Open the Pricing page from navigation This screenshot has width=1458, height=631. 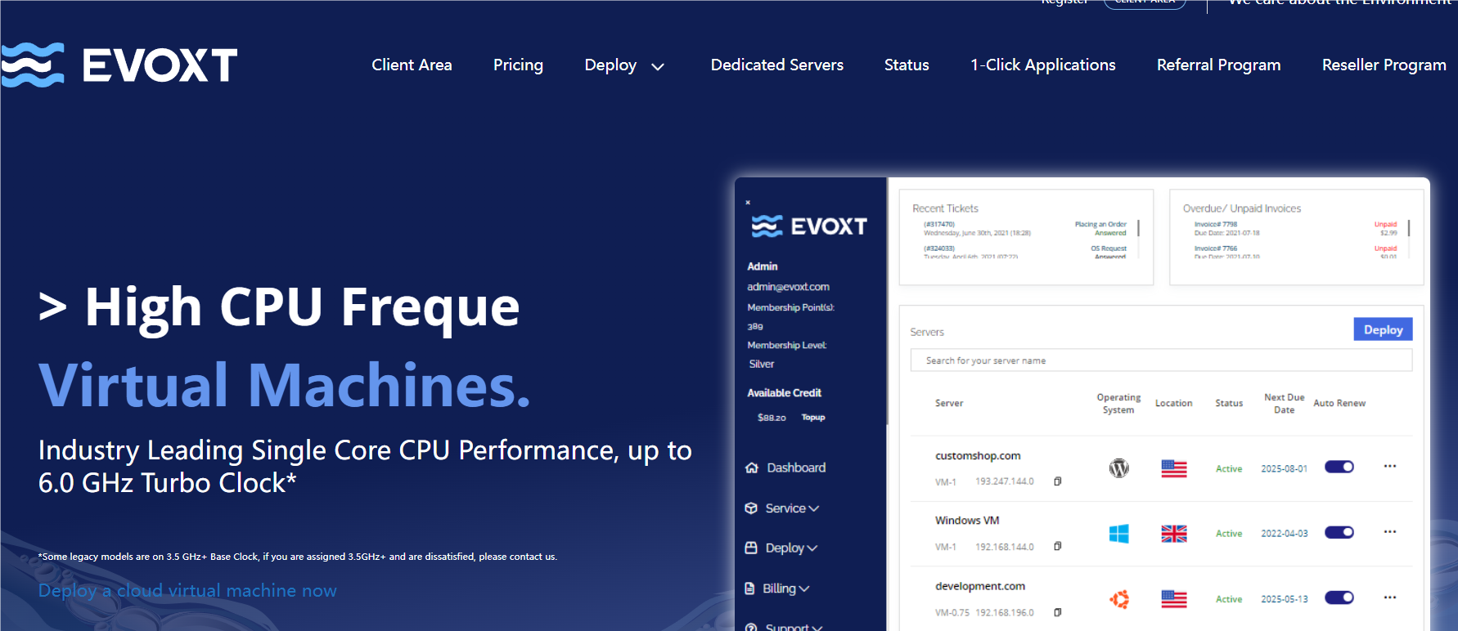(518, 65)
